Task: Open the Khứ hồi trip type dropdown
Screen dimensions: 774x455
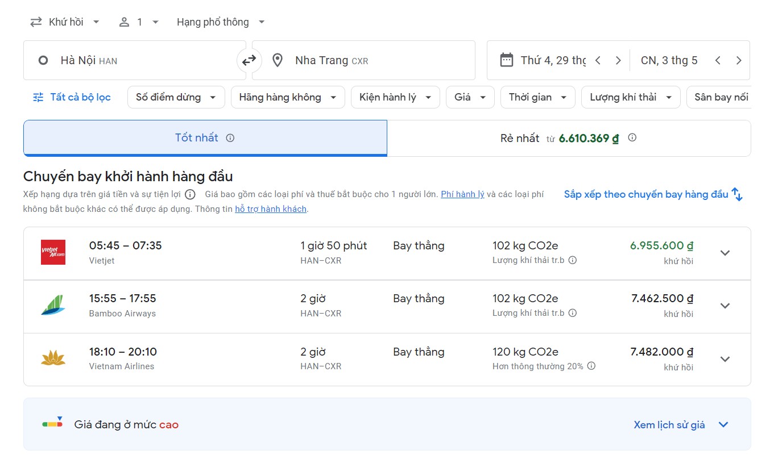Action: [65, 22]
